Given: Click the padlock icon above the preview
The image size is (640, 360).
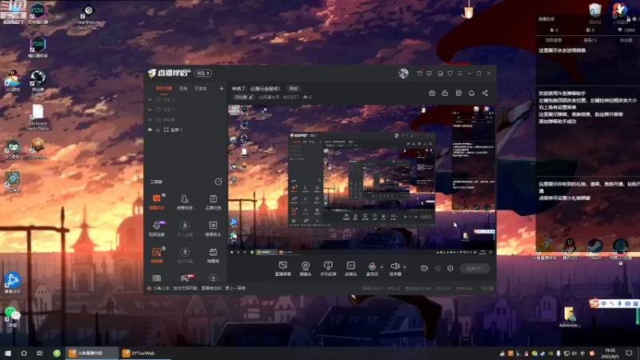Looking at the screenshot, I should pos(445,93).
